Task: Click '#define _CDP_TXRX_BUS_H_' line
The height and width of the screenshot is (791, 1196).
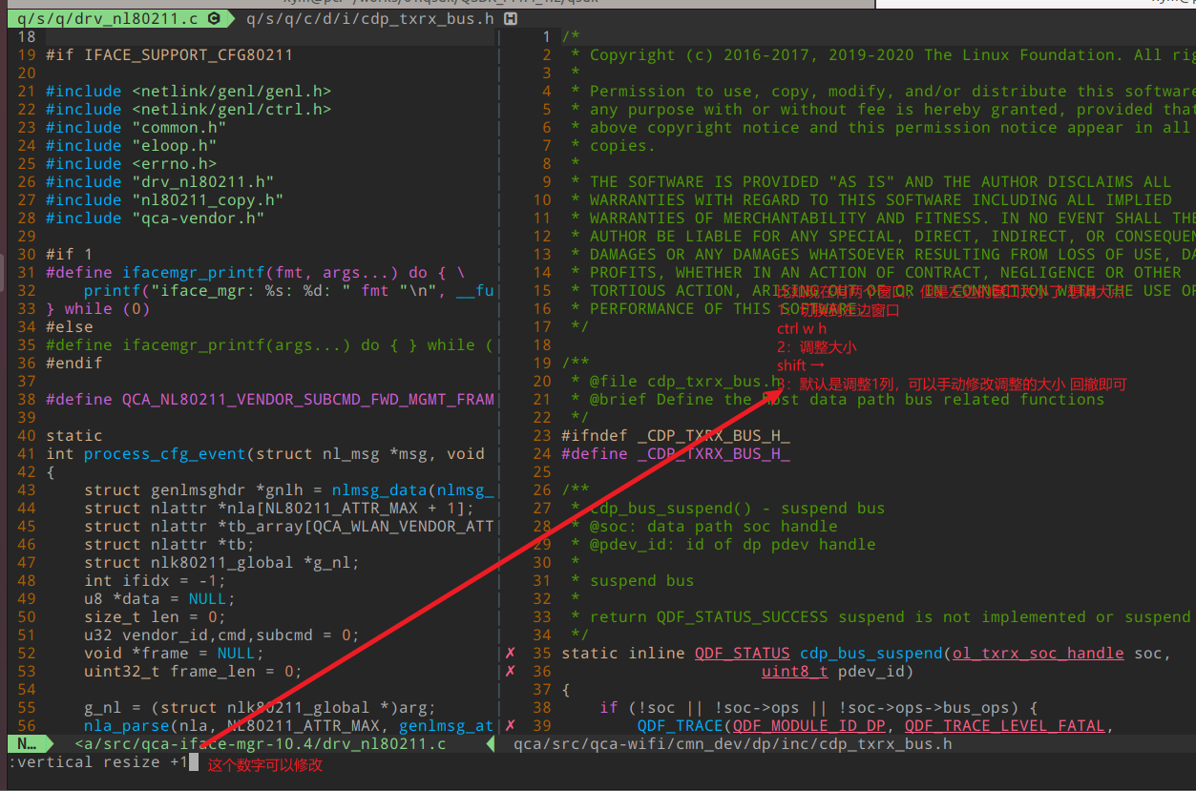Action: 676,454
